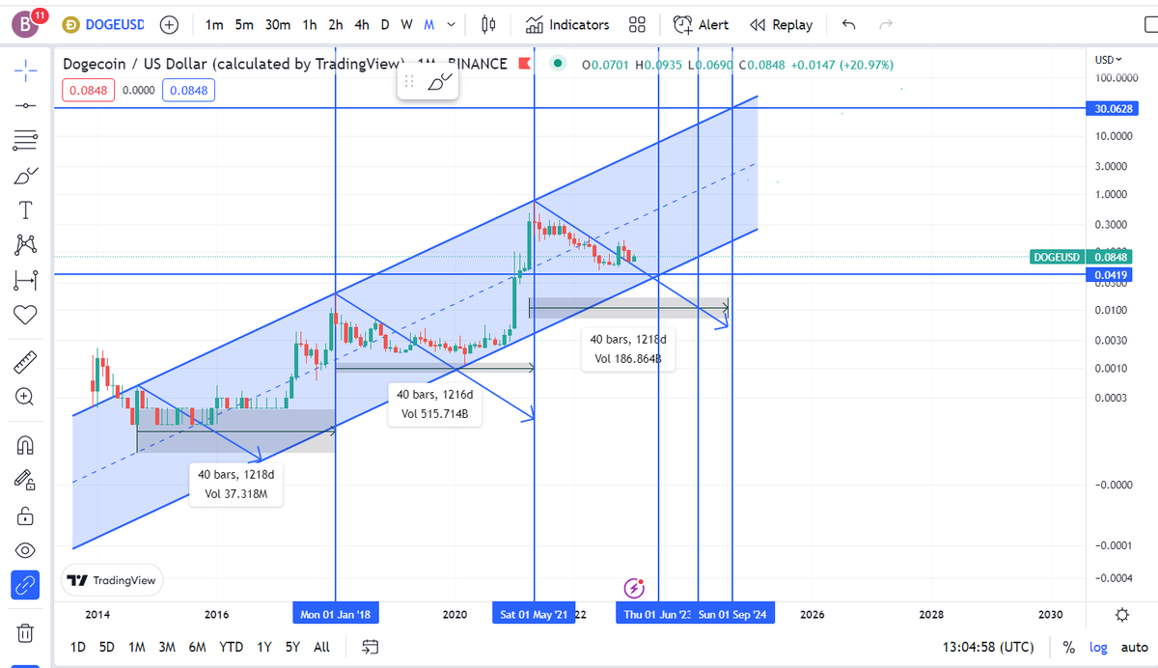Select the crosshair cursor tool
Image resolution: width=1158 pixels, height=668 pixels.
25,70
